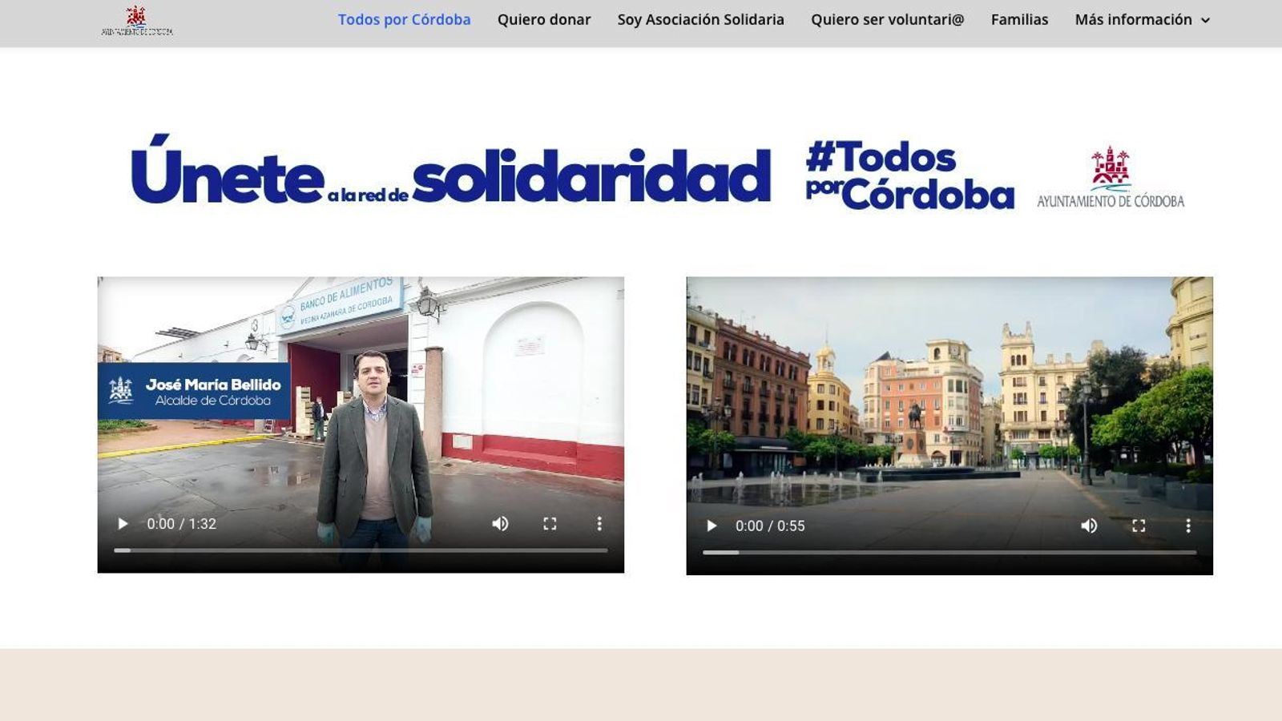Viewport: 1282px width, 721px height.
Task: Make the right video fullscreen
Action: click(1139, 526)
